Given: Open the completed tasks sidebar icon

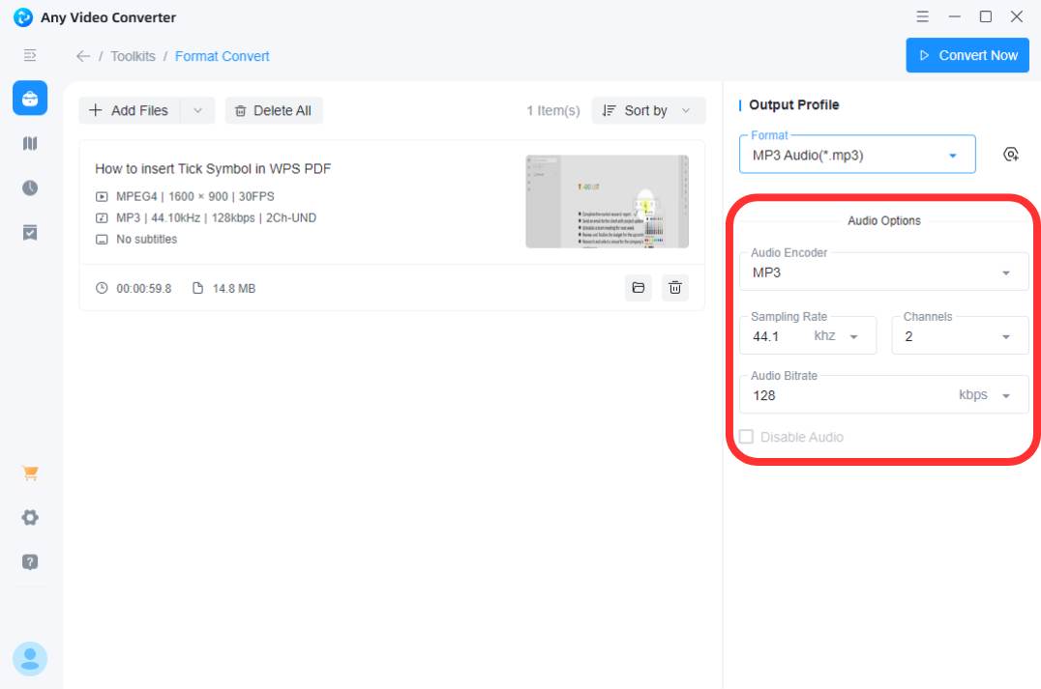Looking at the screenshot, I should 30,232.
